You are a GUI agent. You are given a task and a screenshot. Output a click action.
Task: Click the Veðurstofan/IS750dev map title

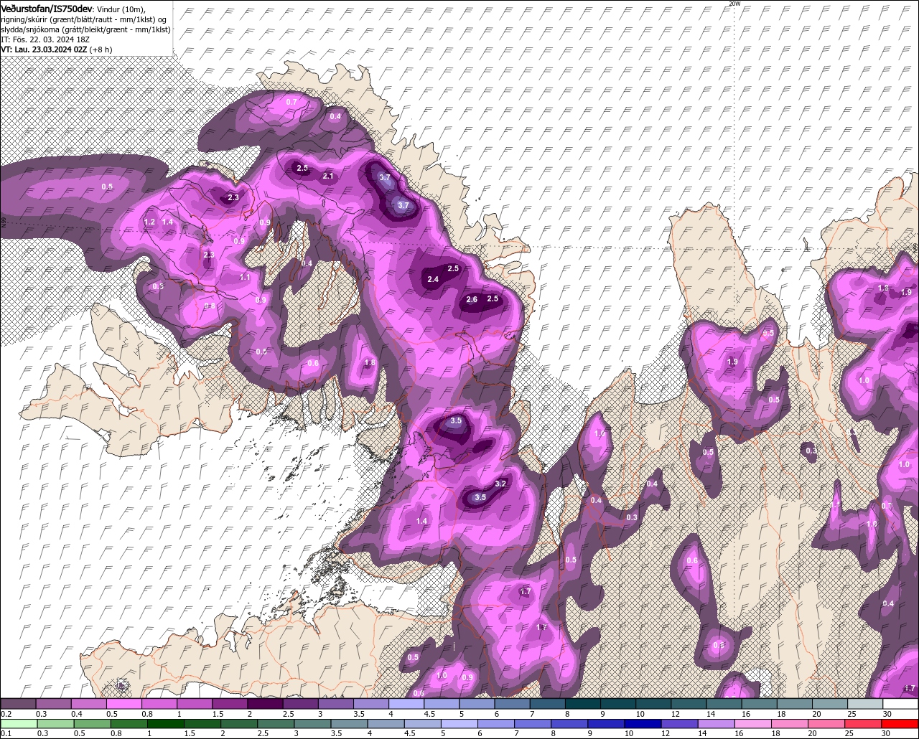[x=47, y=9]
